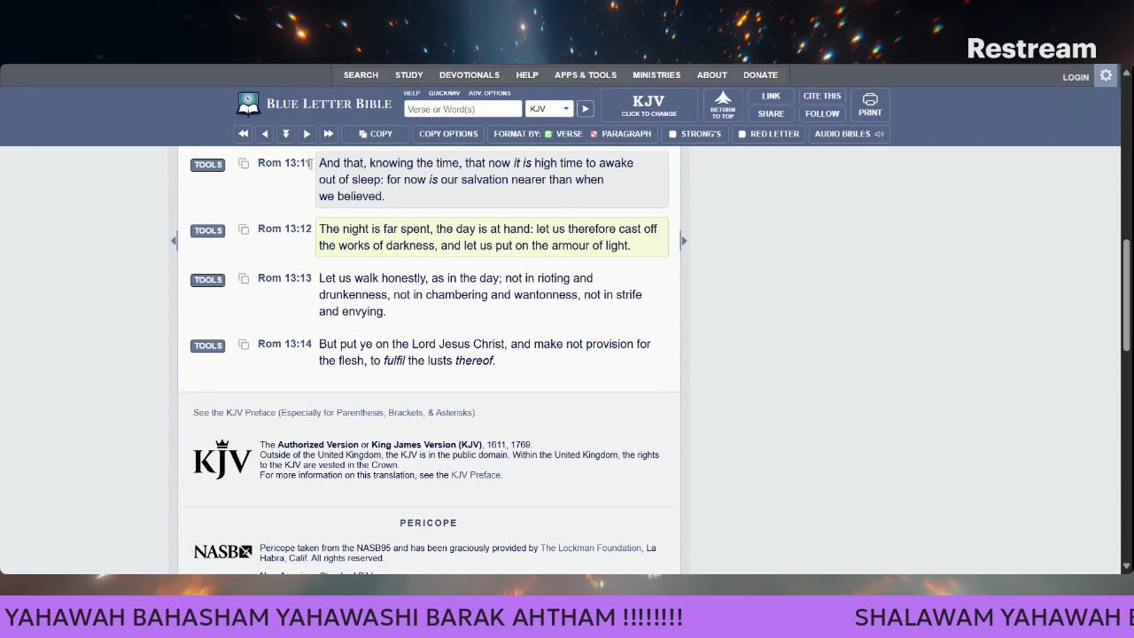
Task: Click the Return to Top icon
Action: [723, 105]
